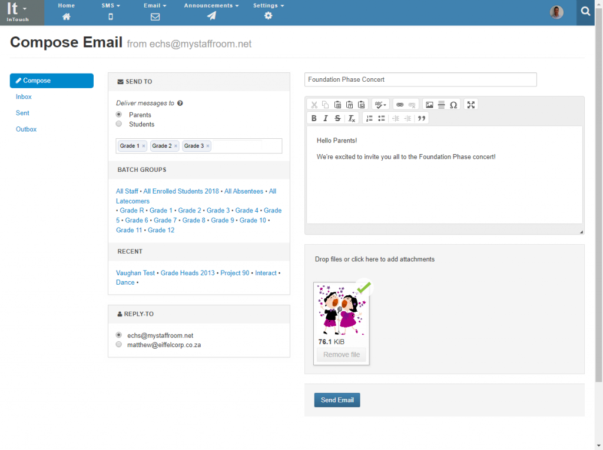Go to the Inbox folder
The image size is (603, 450).
tap(24, 97)
